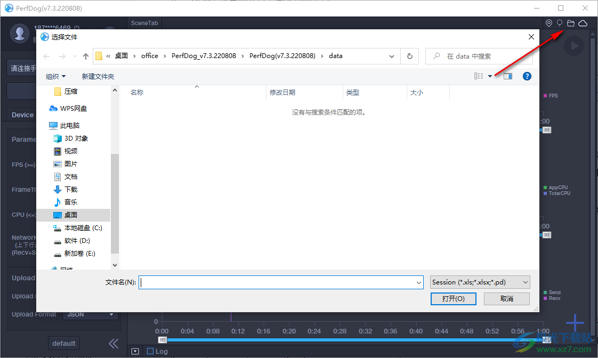Click the light bulb icon in PerfDog toolbar

tap(560, 23)
